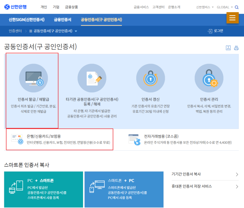Go to 인증센터 breadcrumb link
The image size is (244, 208).
[x=15, y=31]
